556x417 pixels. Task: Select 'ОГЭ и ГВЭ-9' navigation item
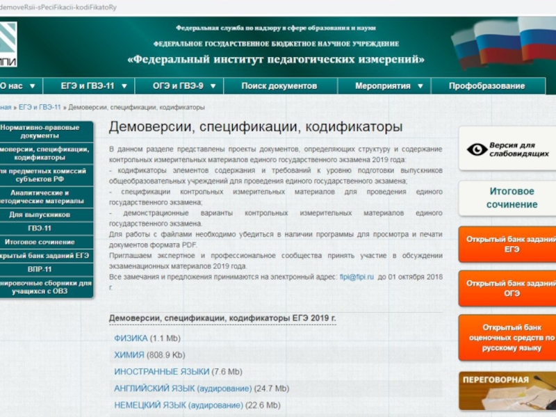(178, 85)
